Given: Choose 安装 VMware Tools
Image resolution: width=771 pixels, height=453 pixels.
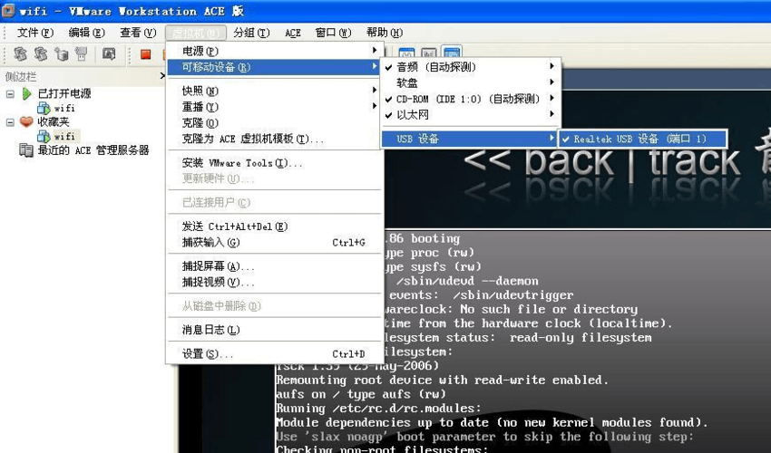Looking at the screenshot, I should point(273,163).
